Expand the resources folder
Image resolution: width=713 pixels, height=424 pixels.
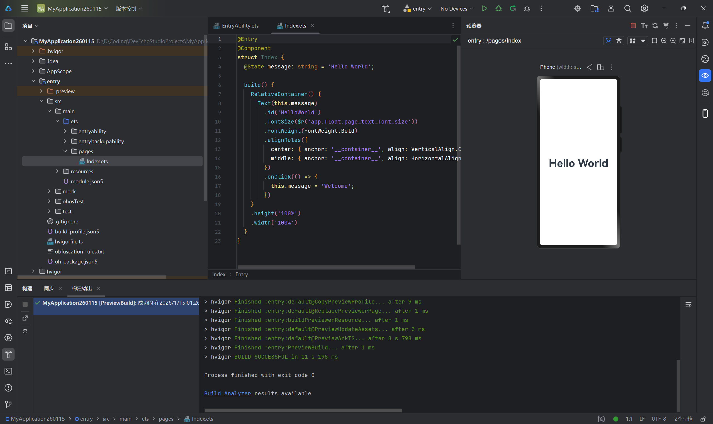pyautogui.click(x=57, y=171)
